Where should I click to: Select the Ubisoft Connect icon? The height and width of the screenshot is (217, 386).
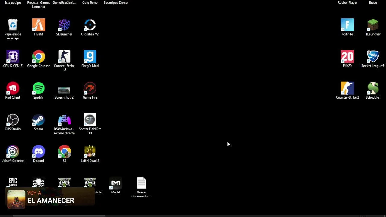tap(13, 152)
